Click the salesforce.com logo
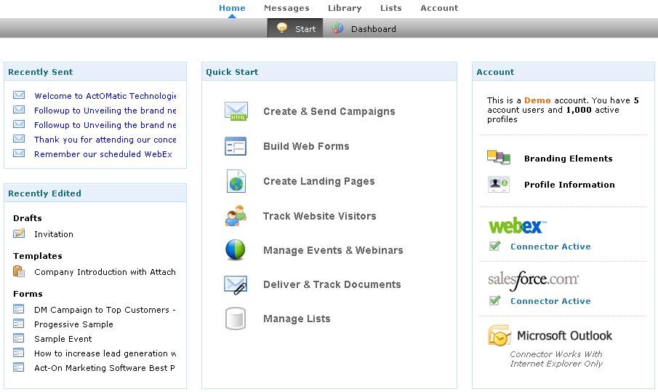658x392 pixels. pos(534,280)
